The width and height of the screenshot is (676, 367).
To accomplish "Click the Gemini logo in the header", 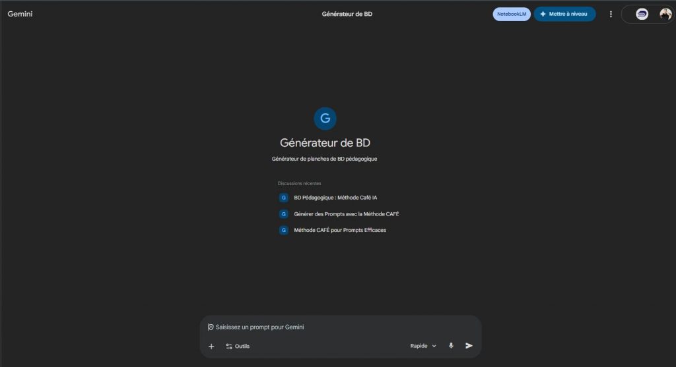I will coord(20,14).
